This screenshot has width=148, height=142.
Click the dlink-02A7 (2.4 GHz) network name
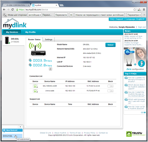(x=90, y=49)
